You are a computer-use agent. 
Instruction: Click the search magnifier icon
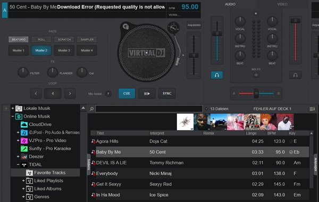pyautogui.click(x=91, y=109)
